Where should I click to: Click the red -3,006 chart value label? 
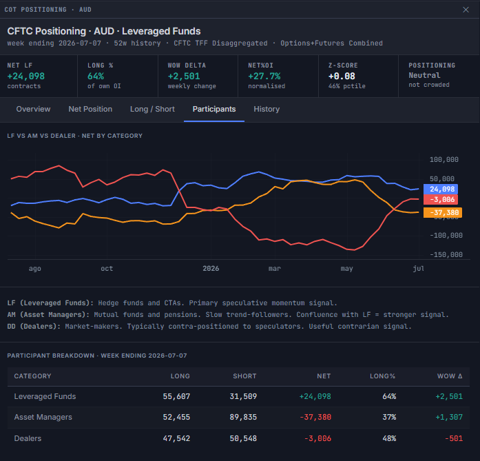coord(441,199)
